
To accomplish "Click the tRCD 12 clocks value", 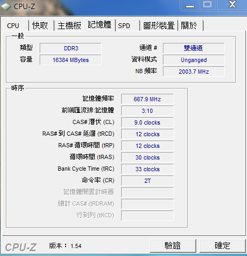I will [x=148, y=134].
